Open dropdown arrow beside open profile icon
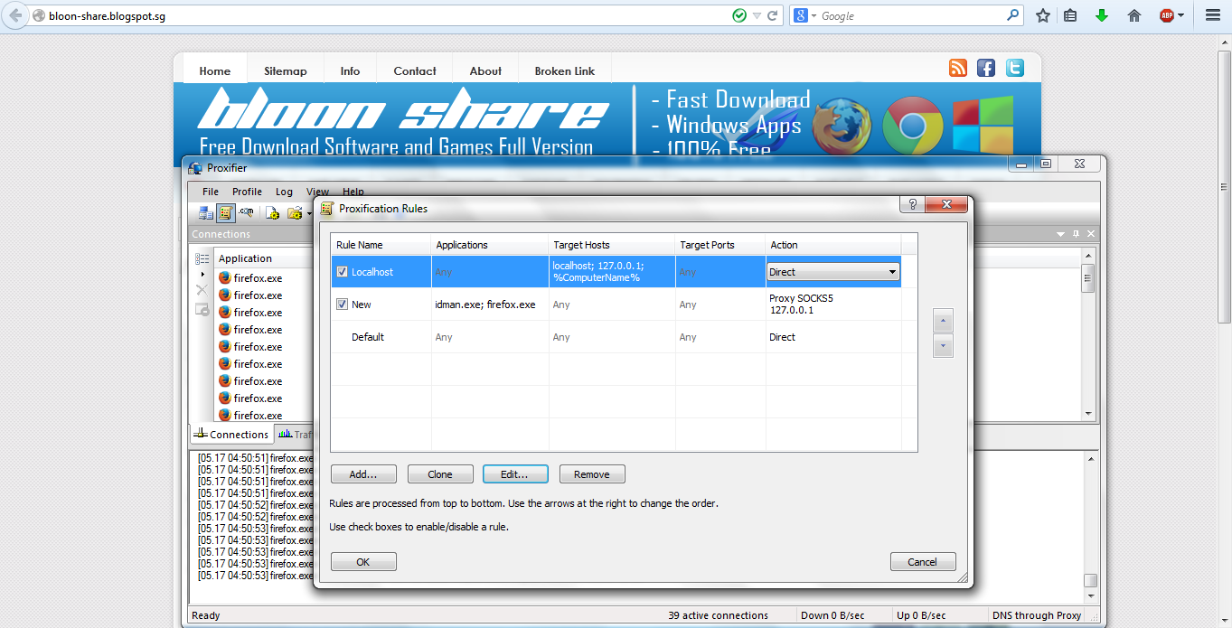Image resolution: width=1232 pixels, height=628 pixels. (x=309, y=214)
